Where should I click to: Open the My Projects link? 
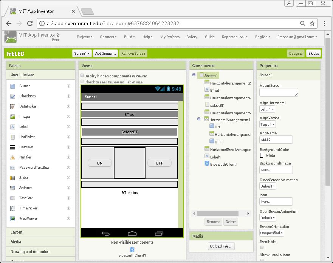coord(170,37)
